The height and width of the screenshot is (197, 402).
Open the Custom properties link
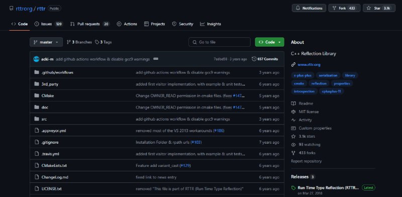(312, 128)
